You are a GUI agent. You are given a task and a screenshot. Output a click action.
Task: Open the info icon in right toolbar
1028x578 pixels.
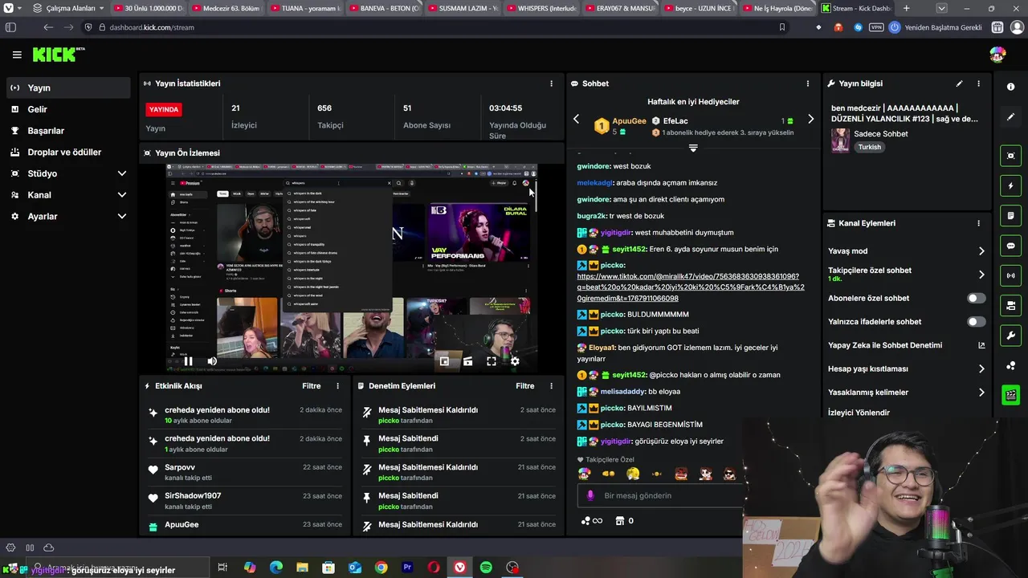[x=1010, y=87]
